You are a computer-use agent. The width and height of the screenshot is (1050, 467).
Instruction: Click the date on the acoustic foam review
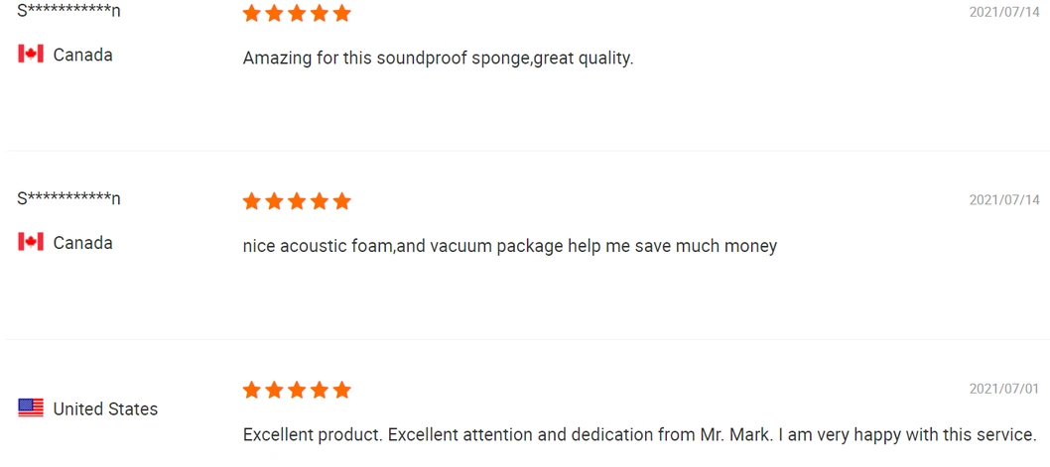coord(1004,200)
